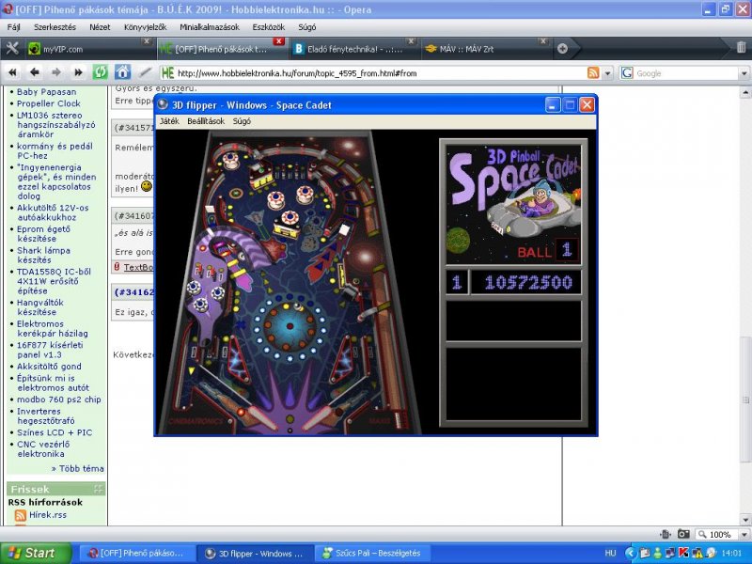
Task: Click the page scrollbar down arrow
Action: (745, 520)
